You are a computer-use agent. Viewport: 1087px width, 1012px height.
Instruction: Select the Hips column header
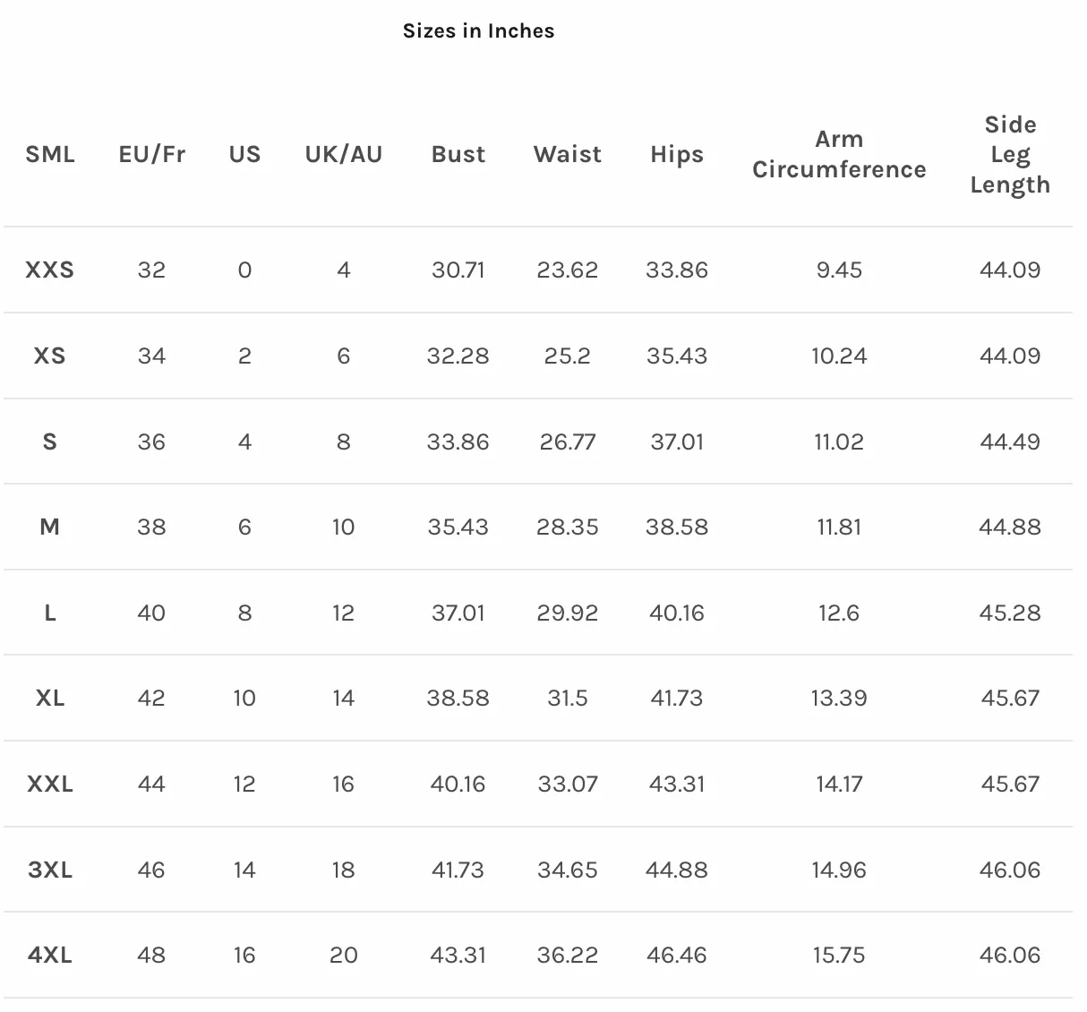(x=677, y=154)
